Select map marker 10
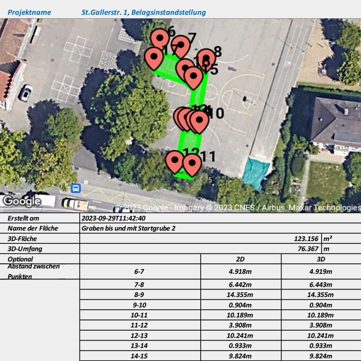This screenshot has width=361, height=361. coord(200,120)
